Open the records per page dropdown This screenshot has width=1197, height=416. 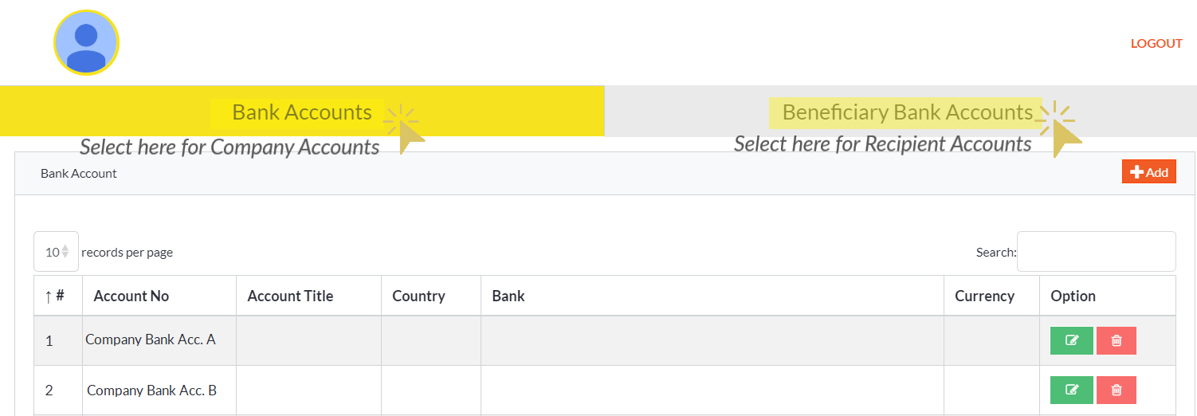(x=56, y=252)
